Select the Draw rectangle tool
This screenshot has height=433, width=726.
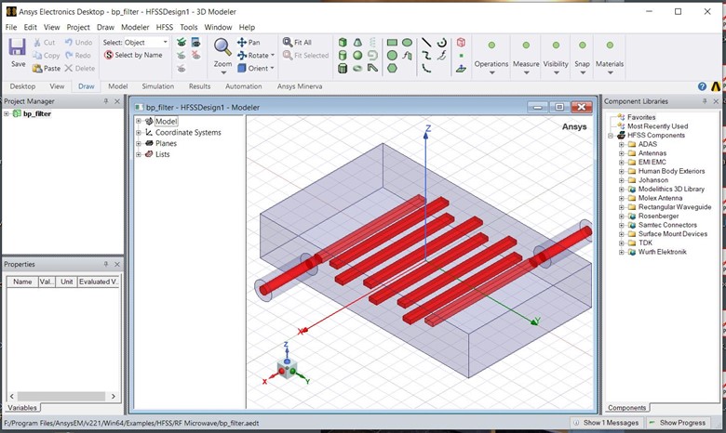click(x=392, y=43)
